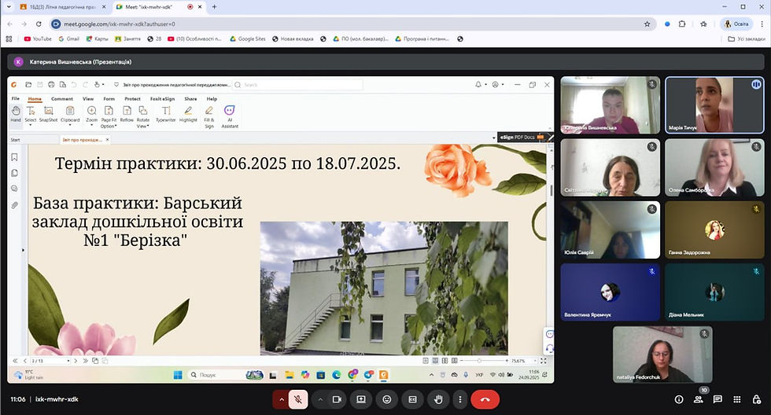
Task: Open video settings arrow beside camera
Action: click(x=320, y=399)
